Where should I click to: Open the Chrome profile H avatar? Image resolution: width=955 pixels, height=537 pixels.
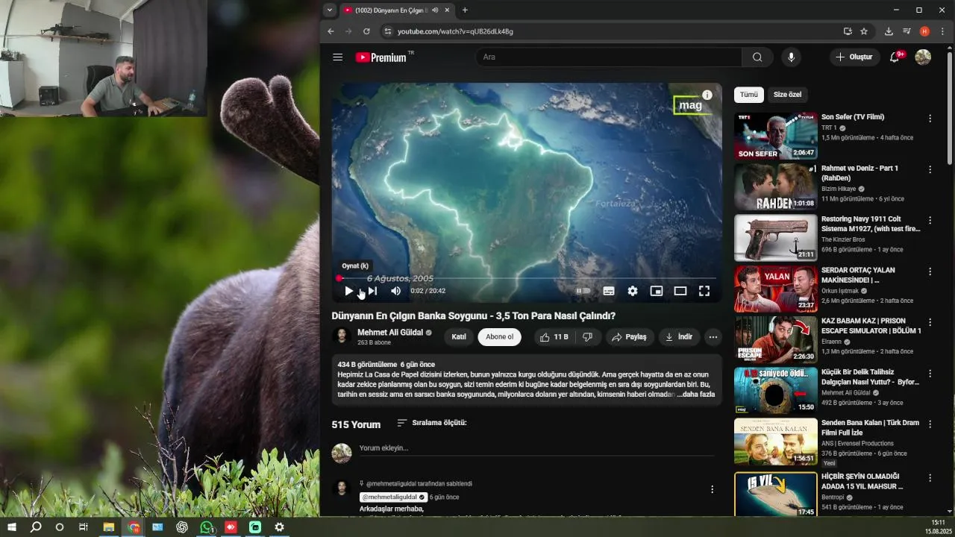coord(924,31)
